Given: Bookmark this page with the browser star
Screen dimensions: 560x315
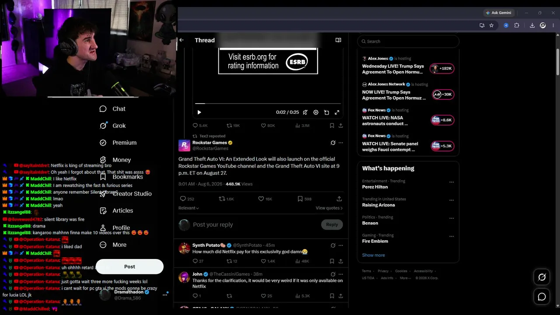Looking at the screenshot, I should click(491, 25).
